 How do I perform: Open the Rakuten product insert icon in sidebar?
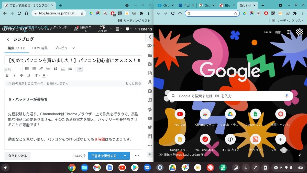(150, 91)
